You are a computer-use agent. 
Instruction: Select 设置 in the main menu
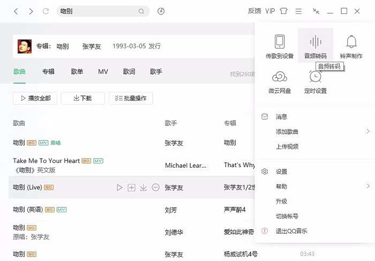point(282,171)
